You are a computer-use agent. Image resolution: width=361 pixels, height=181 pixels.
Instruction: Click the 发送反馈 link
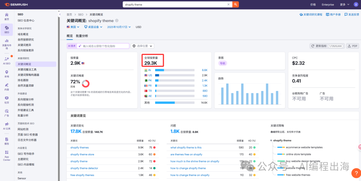pos(352,14)
